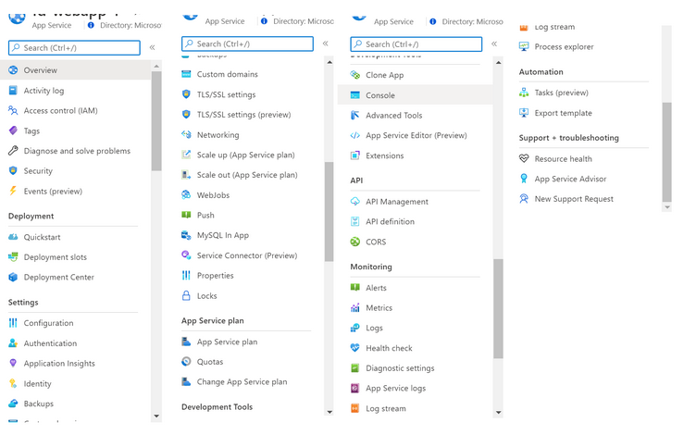696x435 pixels.
Task: Click the Quickstart cloud icon
Action: coord(13,237)
